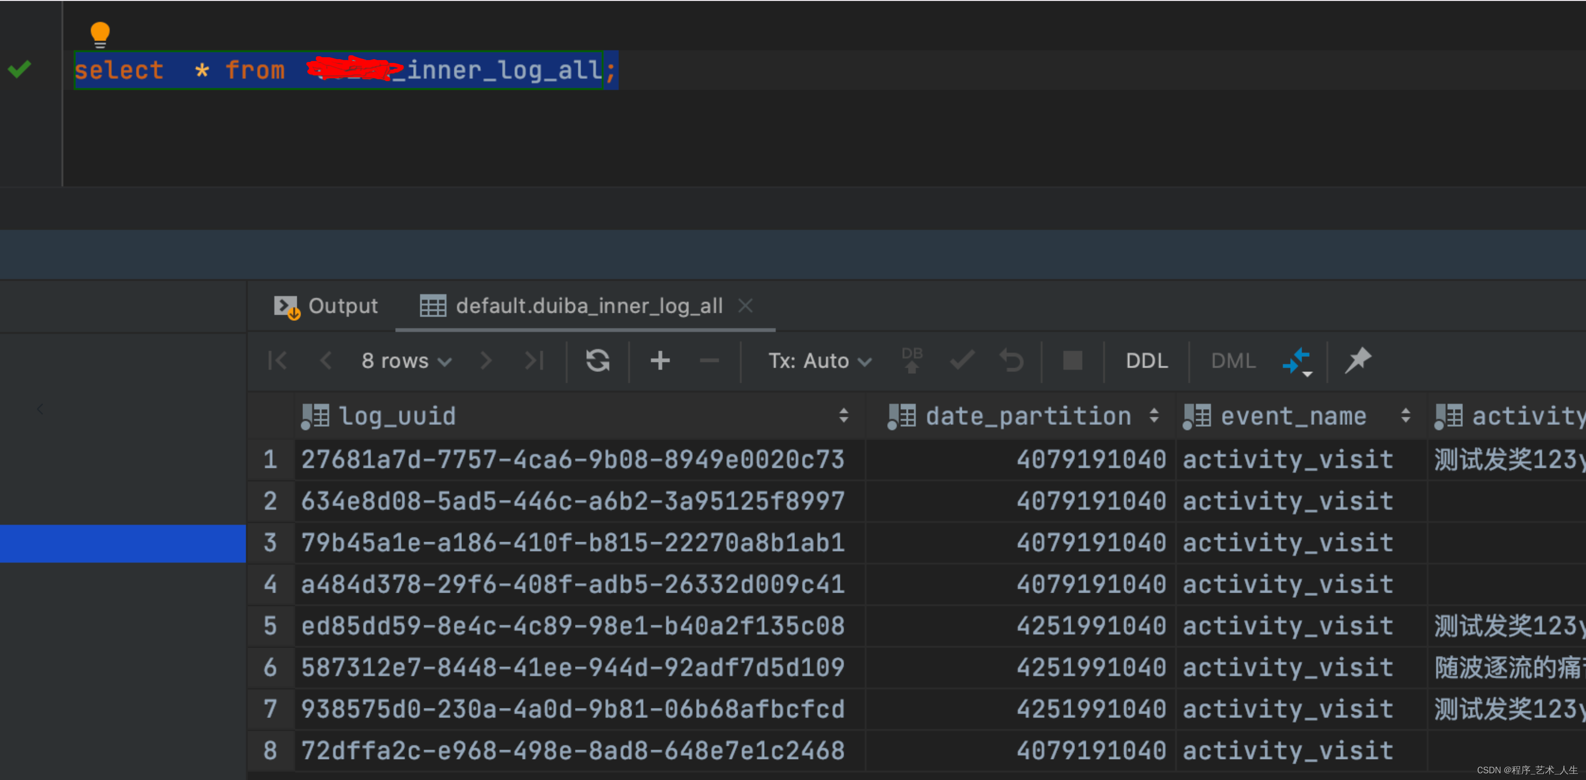Go to next page arrow
Image resolution: width=1586 pixels, height=780 pixels.
coord(486,360)
